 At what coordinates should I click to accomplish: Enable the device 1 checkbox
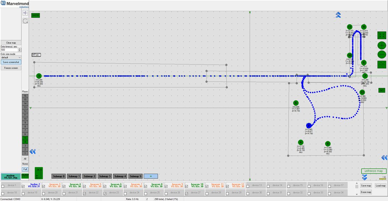pyautogui.click(x=3, y=187)
